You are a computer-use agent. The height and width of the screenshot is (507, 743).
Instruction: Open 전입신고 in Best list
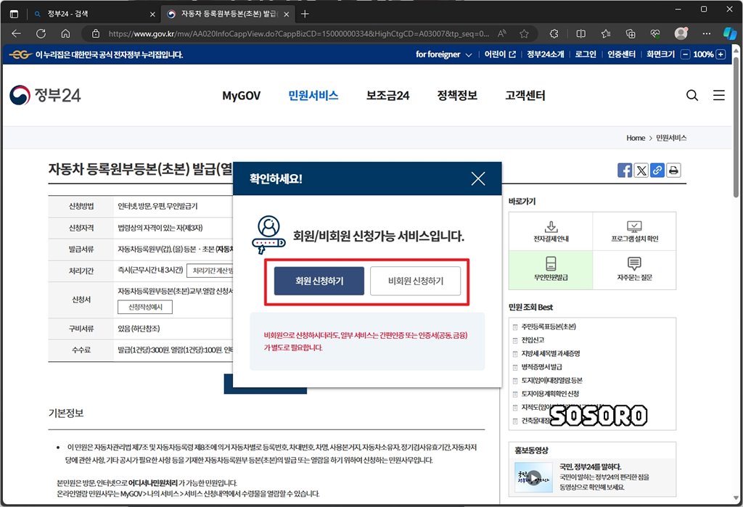pyautogui.click(x=533, y=339)
